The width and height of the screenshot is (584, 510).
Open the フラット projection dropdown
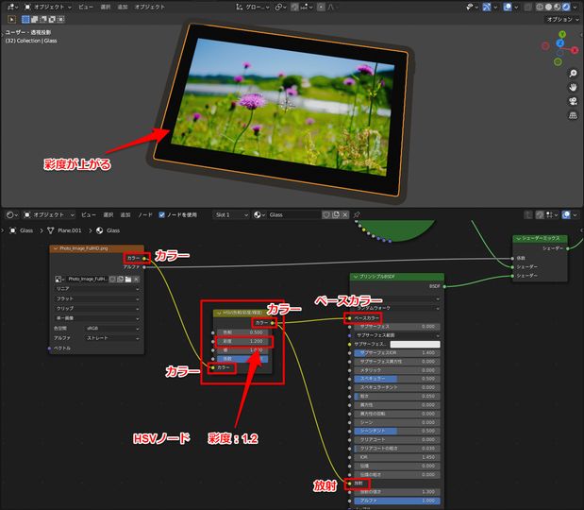click(97, 299)
